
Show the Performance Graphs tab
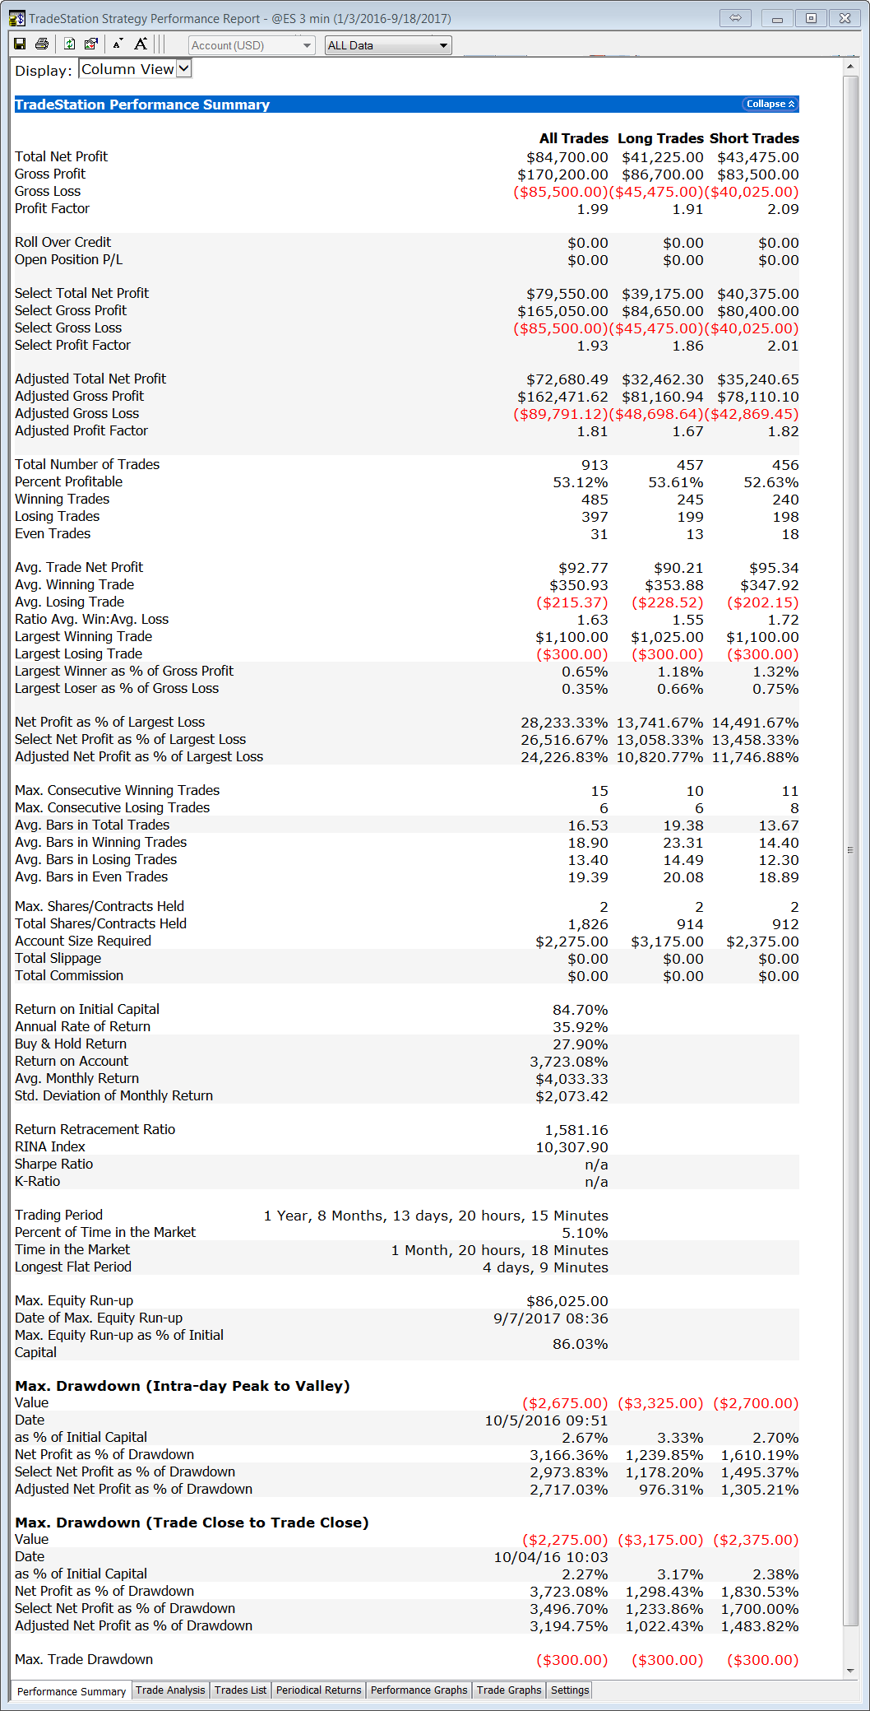[x=419, y=1690]
